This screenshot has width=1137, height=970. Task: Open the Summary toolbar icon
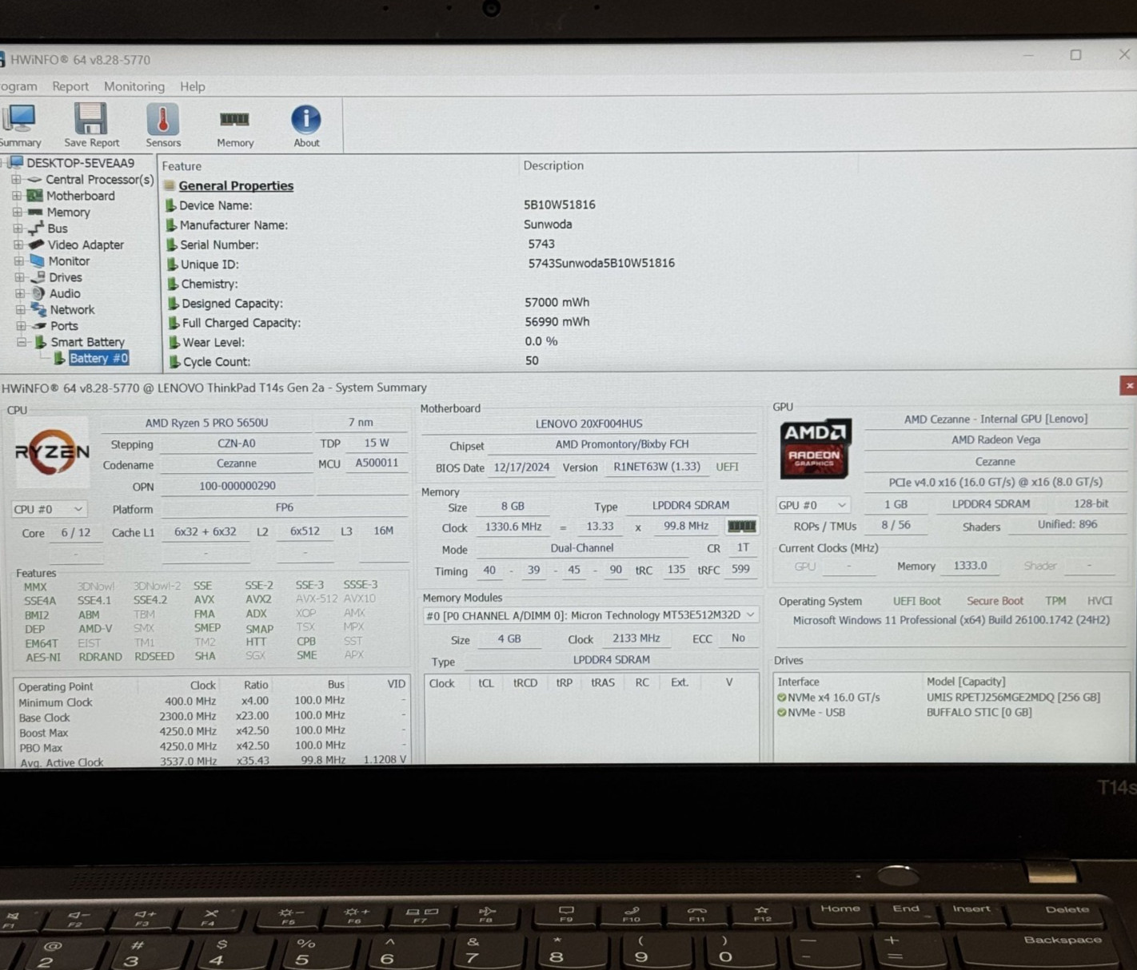tap(20, 126)
